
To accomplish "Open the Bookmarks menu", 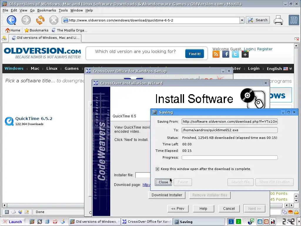I will pyautogui.click(x=47, y=10).
